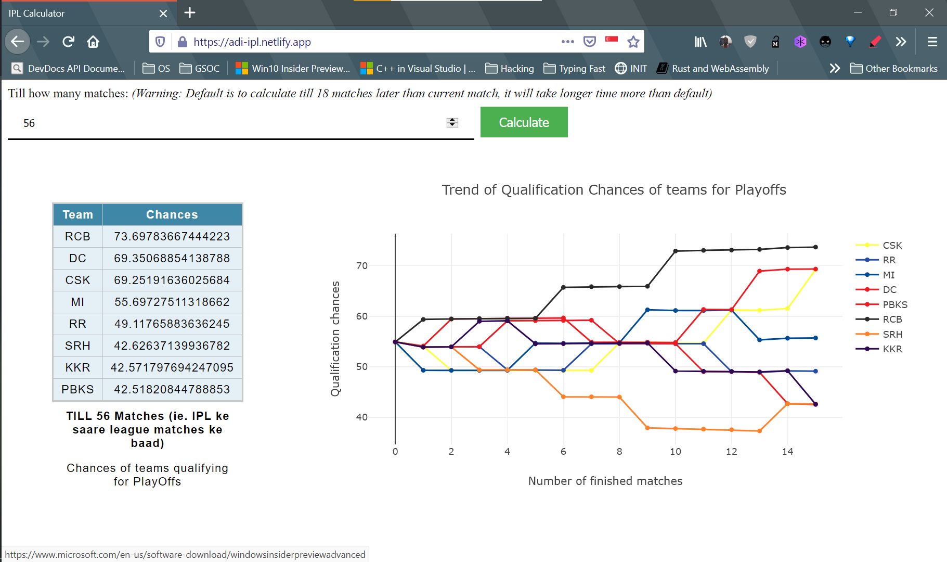The width and height of the screenshot is (947, 562).
Task: Click the profile avatar extension icon
Action: 725,42
